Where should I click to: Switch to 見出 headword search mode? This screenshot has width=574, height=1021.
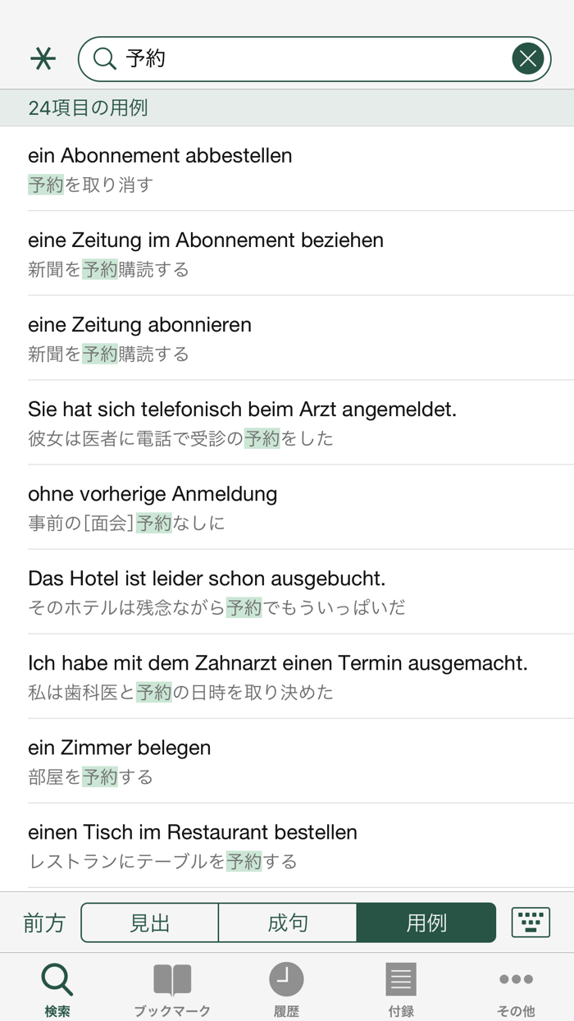(x=150, y=923)
